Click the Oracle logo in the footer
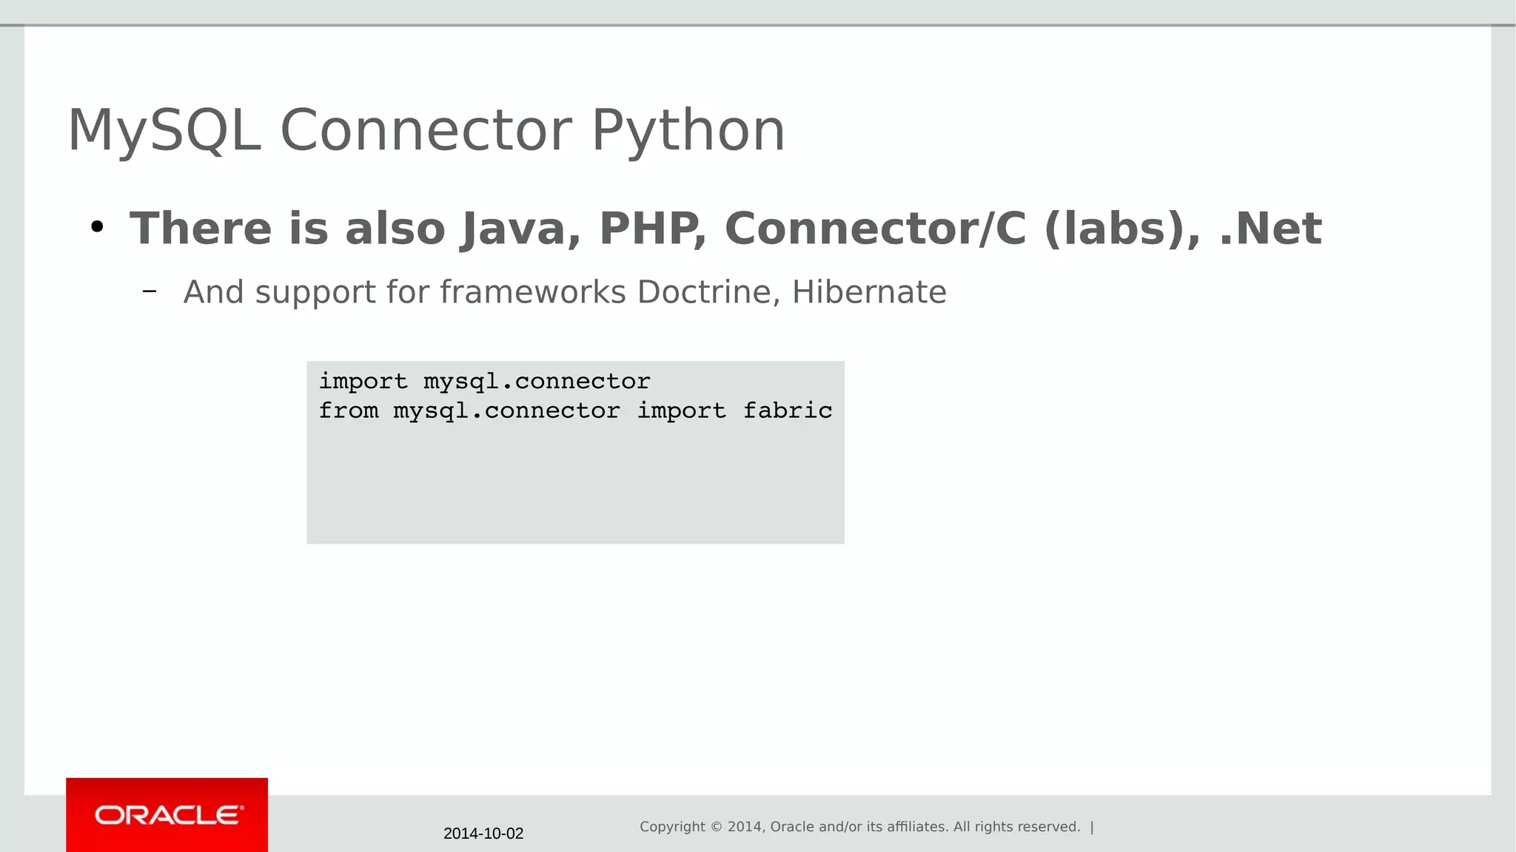The width and height of the screenshot is (1516, 852). click(x=167, y=815)
